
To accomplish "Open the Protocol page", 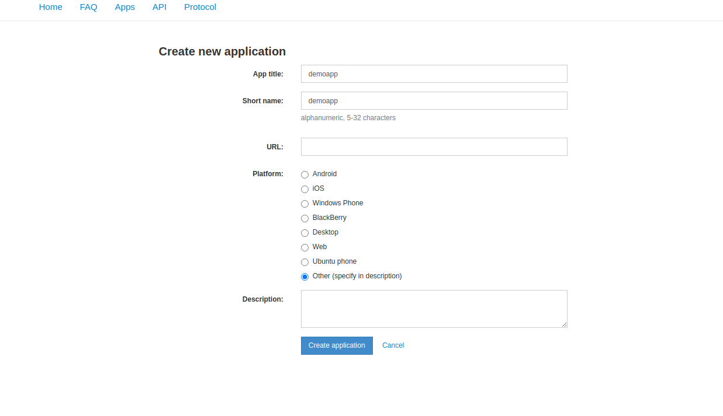I will (200, 7).
